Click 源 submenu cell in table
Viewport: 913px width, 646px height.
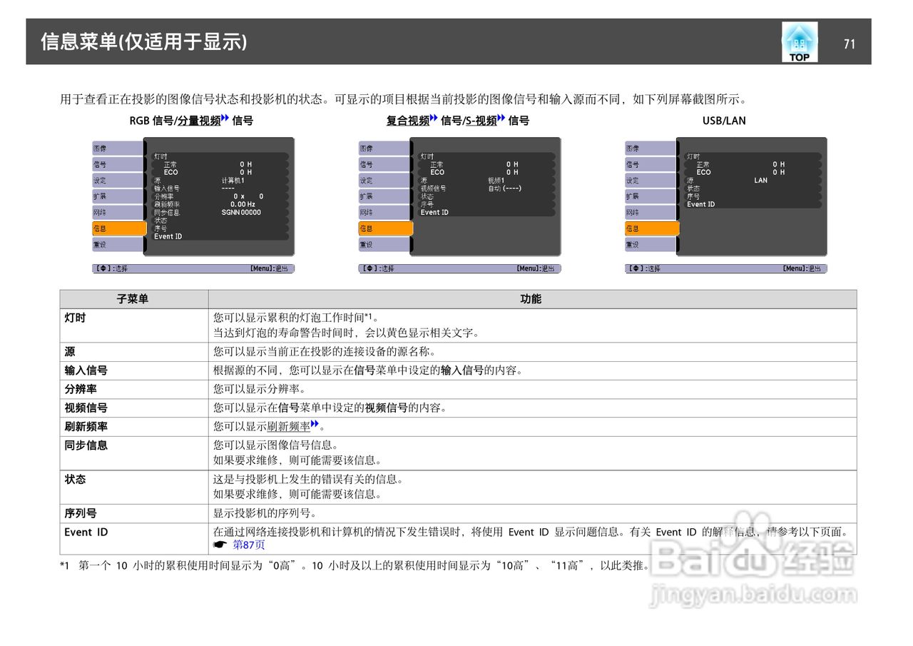coord(134,352)
